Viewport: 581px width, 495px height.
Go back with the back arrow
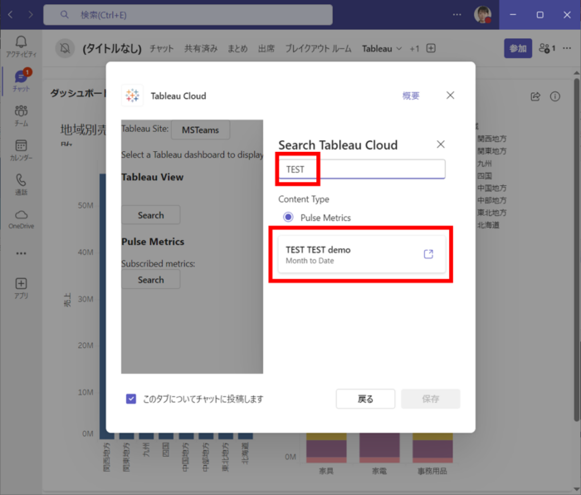(x=10, y=15)
